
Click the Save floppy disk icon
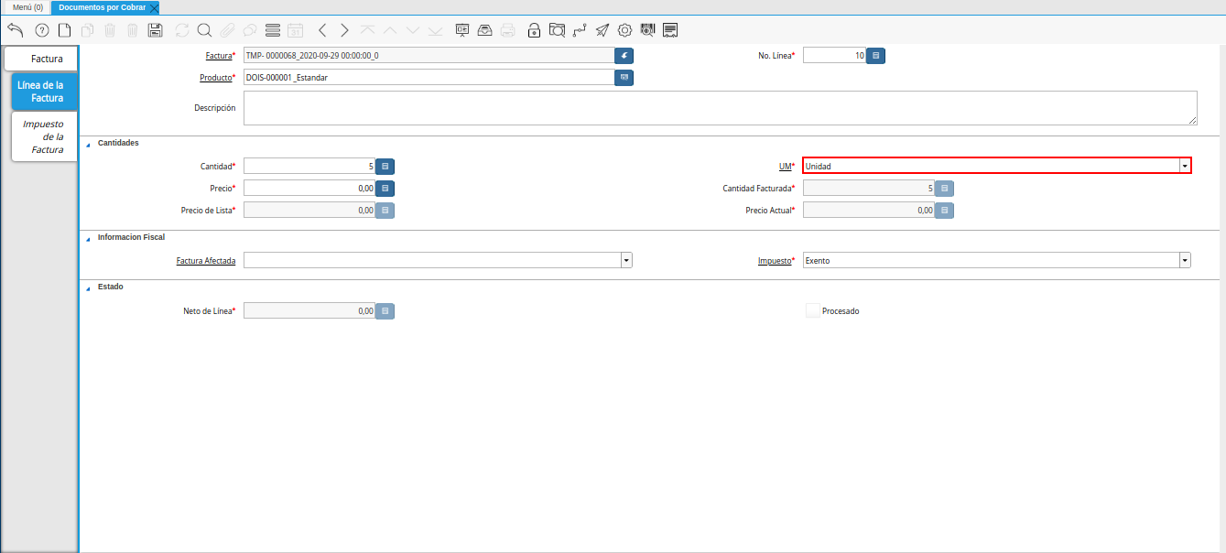155,30
